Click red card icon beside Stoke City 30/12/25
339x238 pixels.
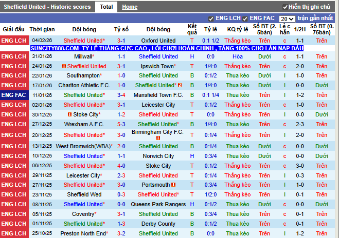(x=69, y=114)
